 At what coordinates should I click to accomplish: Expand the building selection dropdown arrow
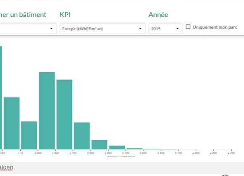tap(51, 29)
